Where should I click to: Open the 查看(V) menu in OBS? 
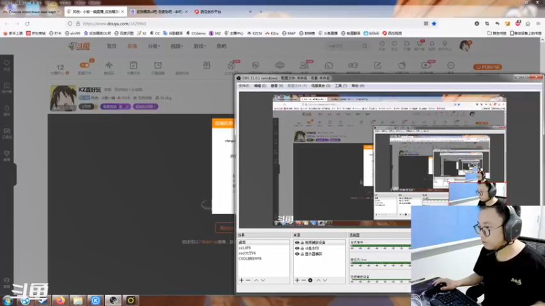[x=277, y=86]
